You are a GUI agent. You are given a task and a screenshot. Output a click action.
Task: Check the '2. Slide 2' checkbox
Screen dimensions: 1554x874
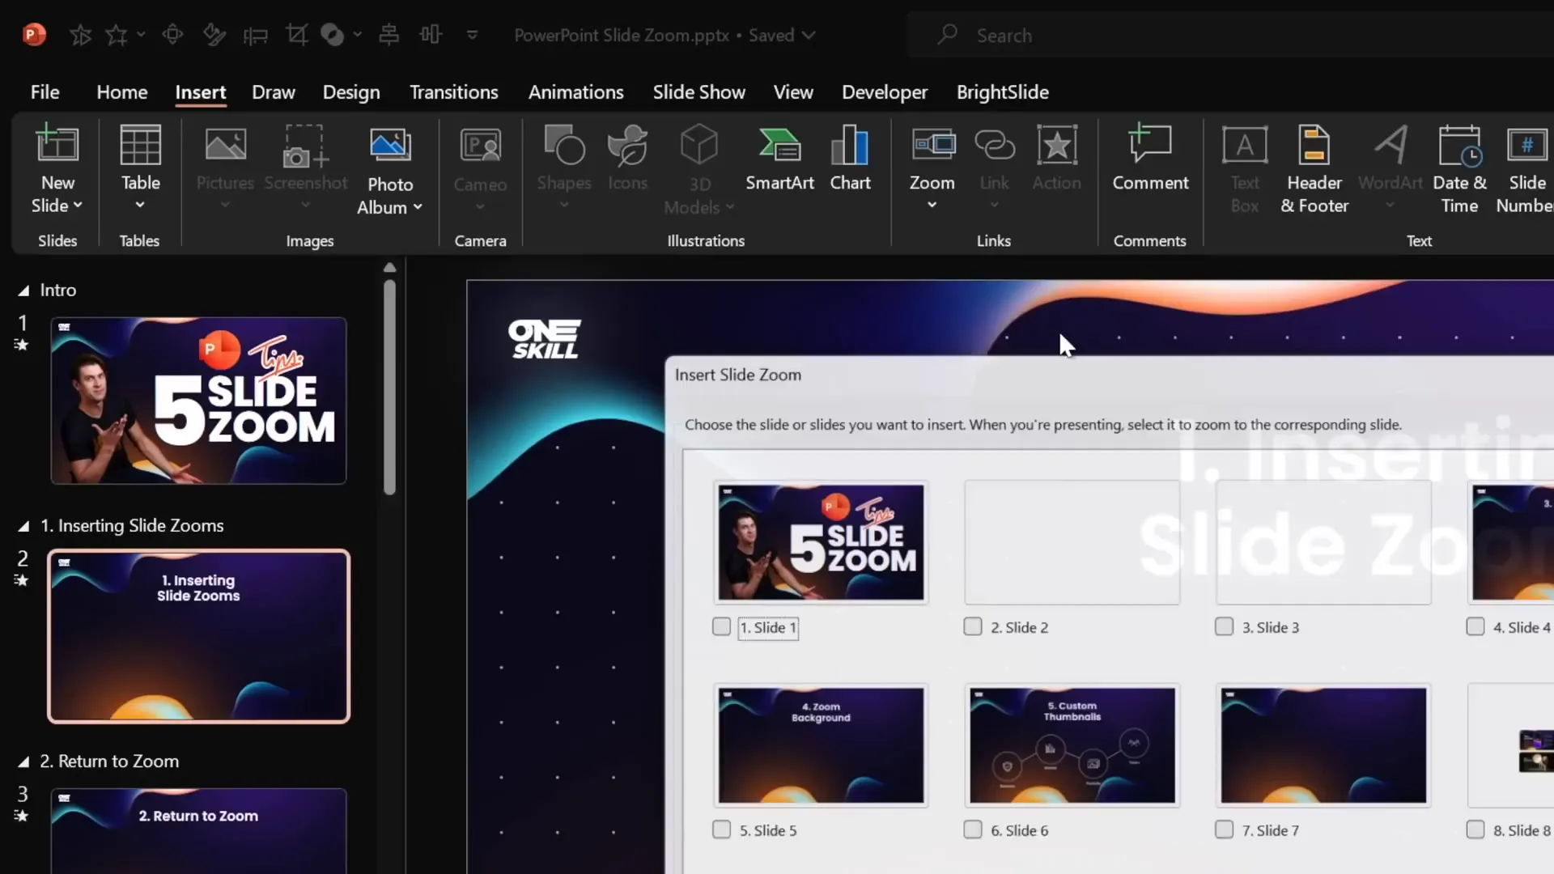[x=973, y=626]
